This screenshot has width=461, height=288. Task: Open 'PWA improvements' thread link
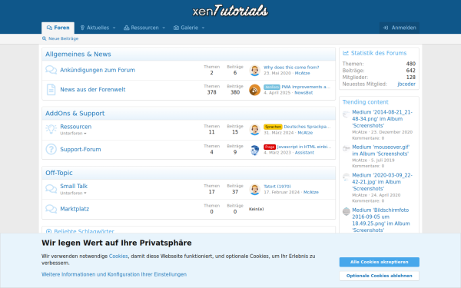tap(306, 87)
